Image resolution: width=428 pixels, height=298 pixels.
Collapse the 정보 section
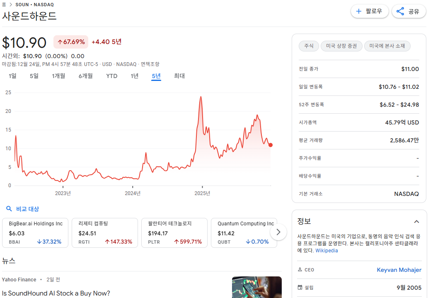(416, 222)
